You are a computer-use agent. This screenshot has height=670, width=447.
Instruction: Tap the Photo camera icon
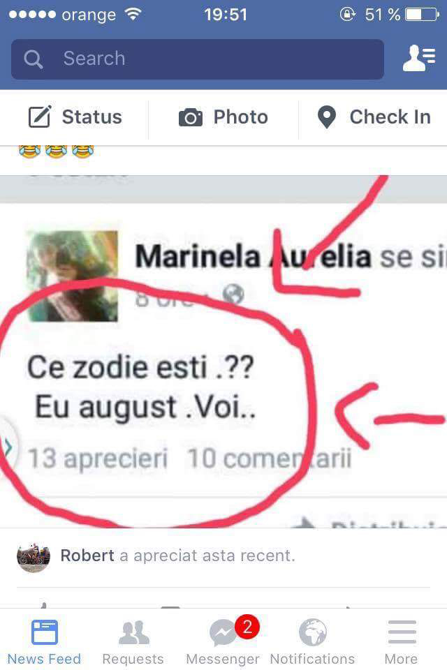pyautogui.click(x=191, y=117)
